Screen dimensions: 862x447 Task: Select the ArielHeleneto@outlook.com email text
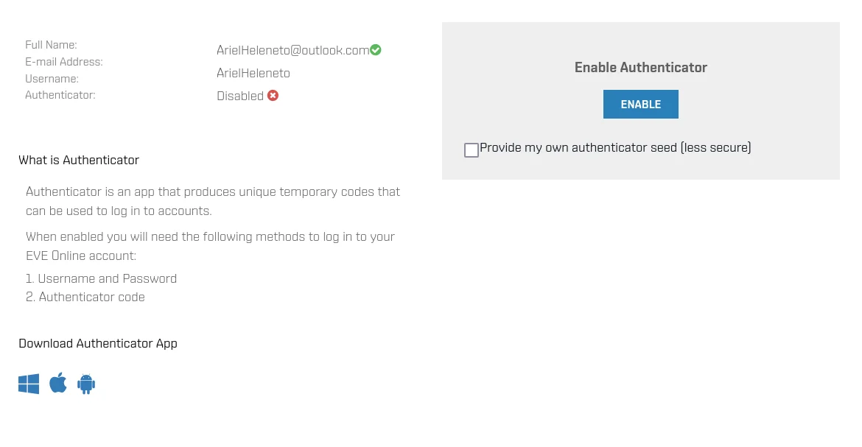click(x=293, y=50)
